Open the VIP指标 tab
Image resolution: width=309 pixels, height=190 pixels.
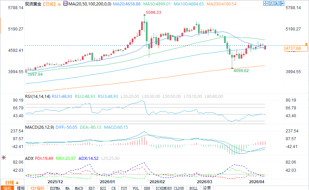pos(37,188)
